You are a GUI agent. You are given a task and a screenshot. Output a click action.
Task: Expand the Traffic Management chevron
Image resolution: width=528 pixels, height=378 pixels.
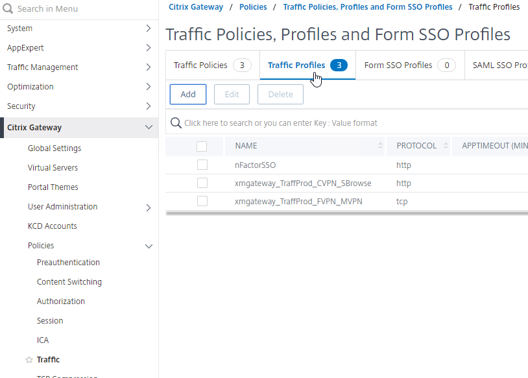pyautogui.click(x=148, y=67)
